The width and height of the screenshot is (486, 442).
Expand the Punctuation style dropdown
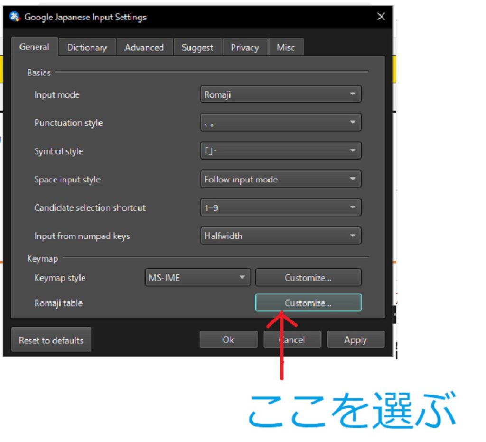coord(280,122)
